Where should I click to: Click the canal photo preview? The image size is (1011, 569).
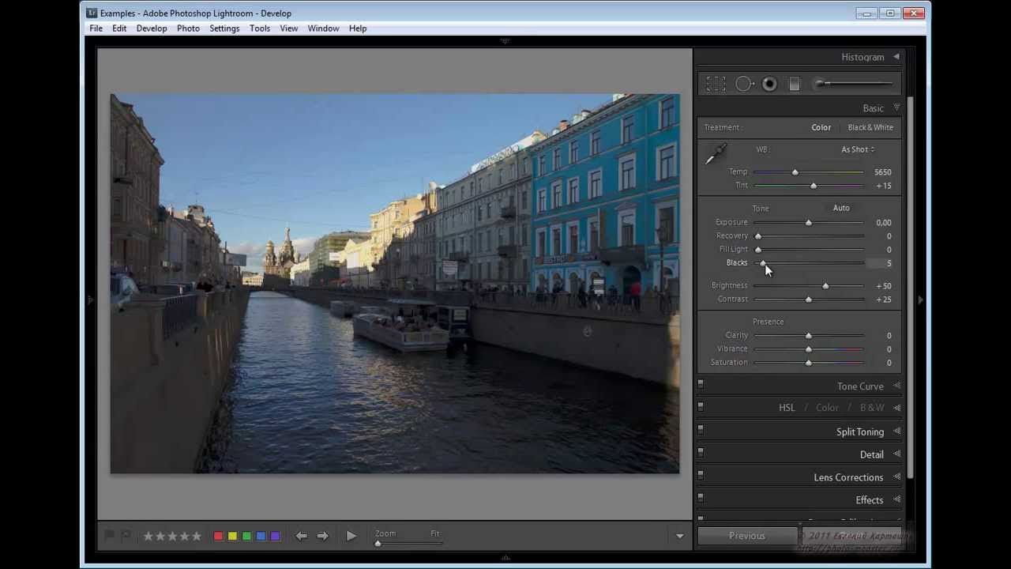click(x=395, y=284)
